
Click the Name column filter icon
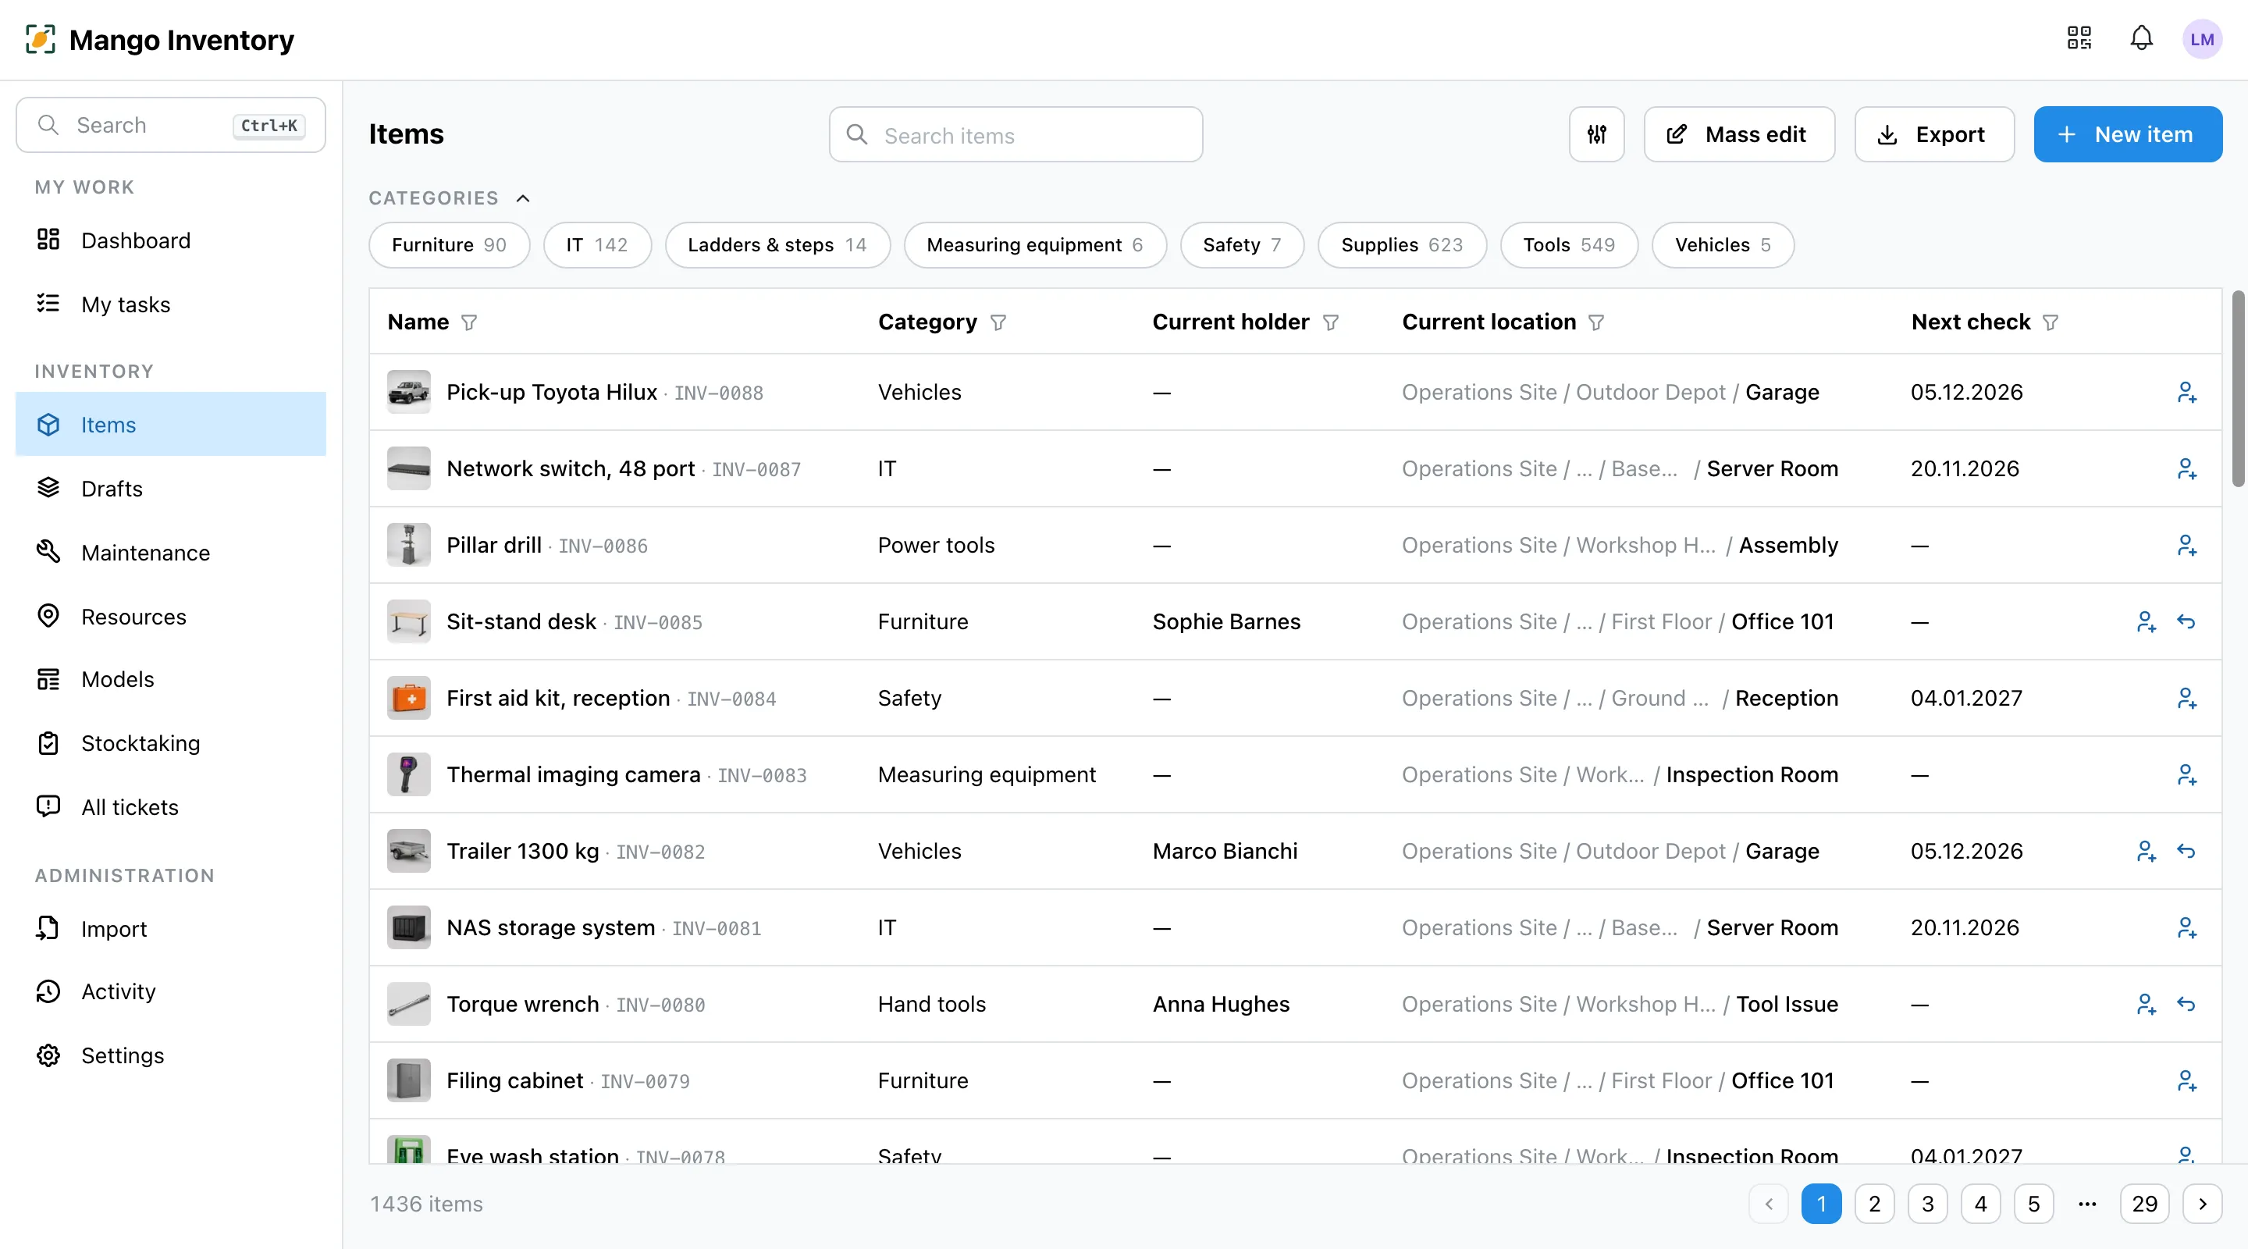[468, 323]
